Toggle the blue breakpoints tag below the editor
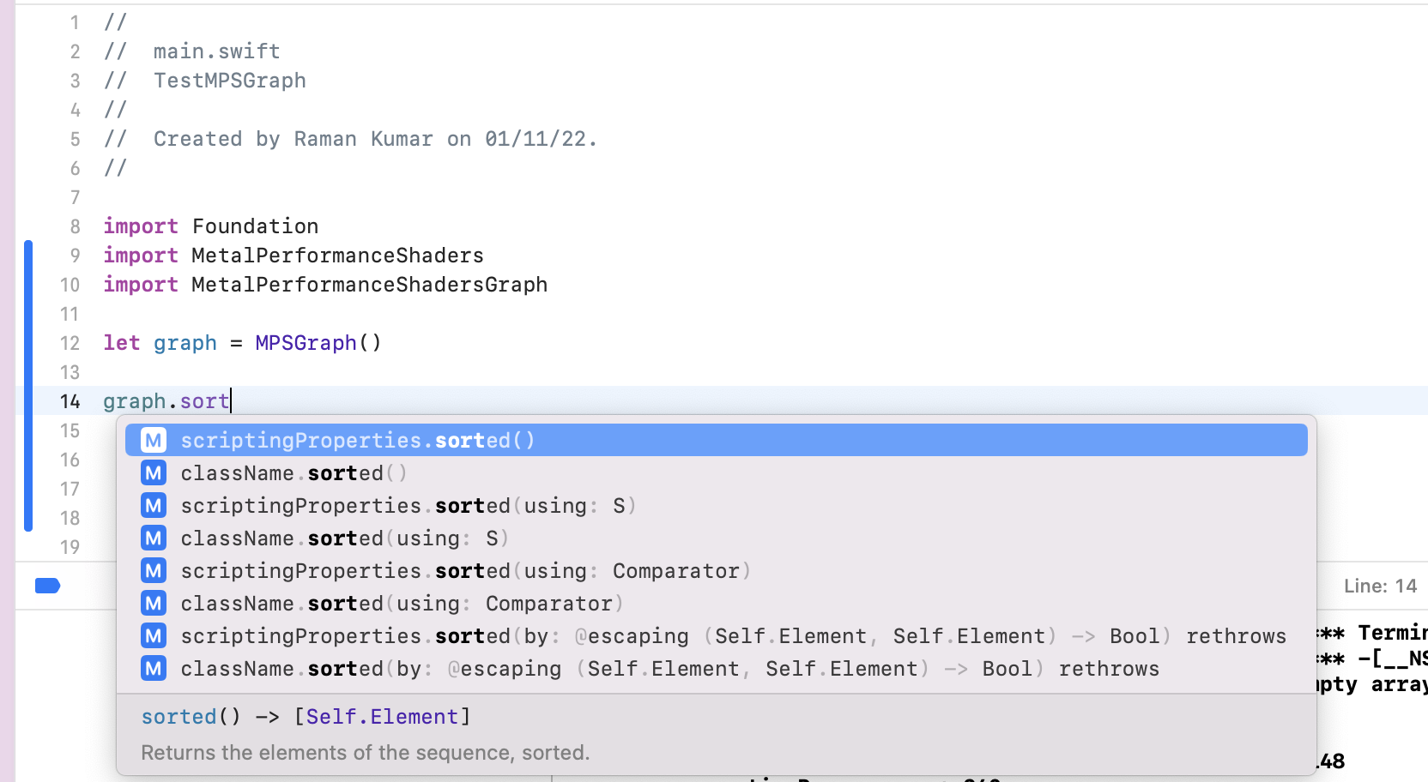This screenshot has width=1428, height=782. pos(47,586)
